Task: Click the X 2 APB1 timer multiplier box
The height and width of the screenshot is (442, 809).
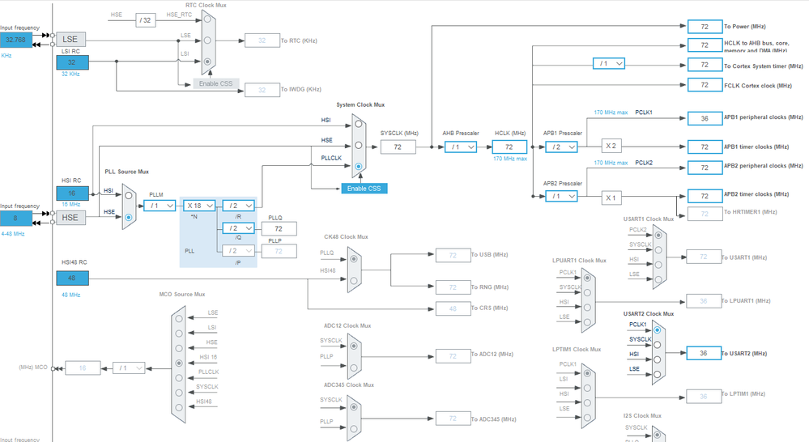Action: 611,146
